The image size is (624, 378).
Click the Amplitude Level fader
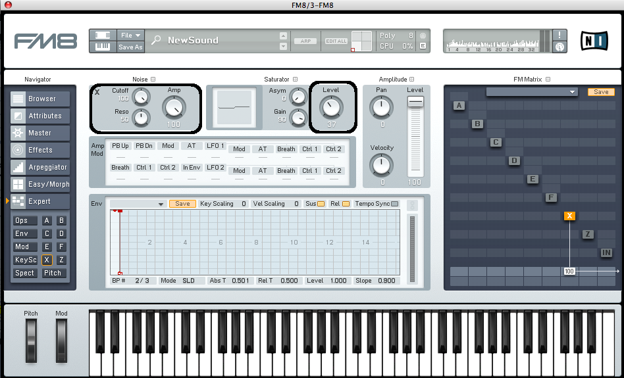pyautogui.click(x=415, y=101)
